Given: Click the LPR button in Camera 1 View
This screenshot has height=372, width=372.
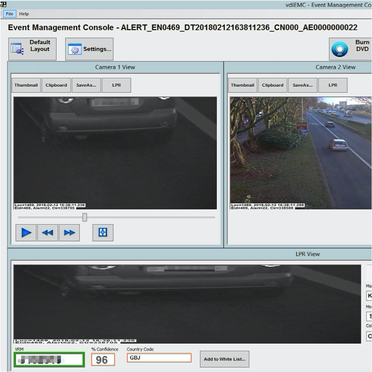Looking at the screenshot, I should point(116,85).
